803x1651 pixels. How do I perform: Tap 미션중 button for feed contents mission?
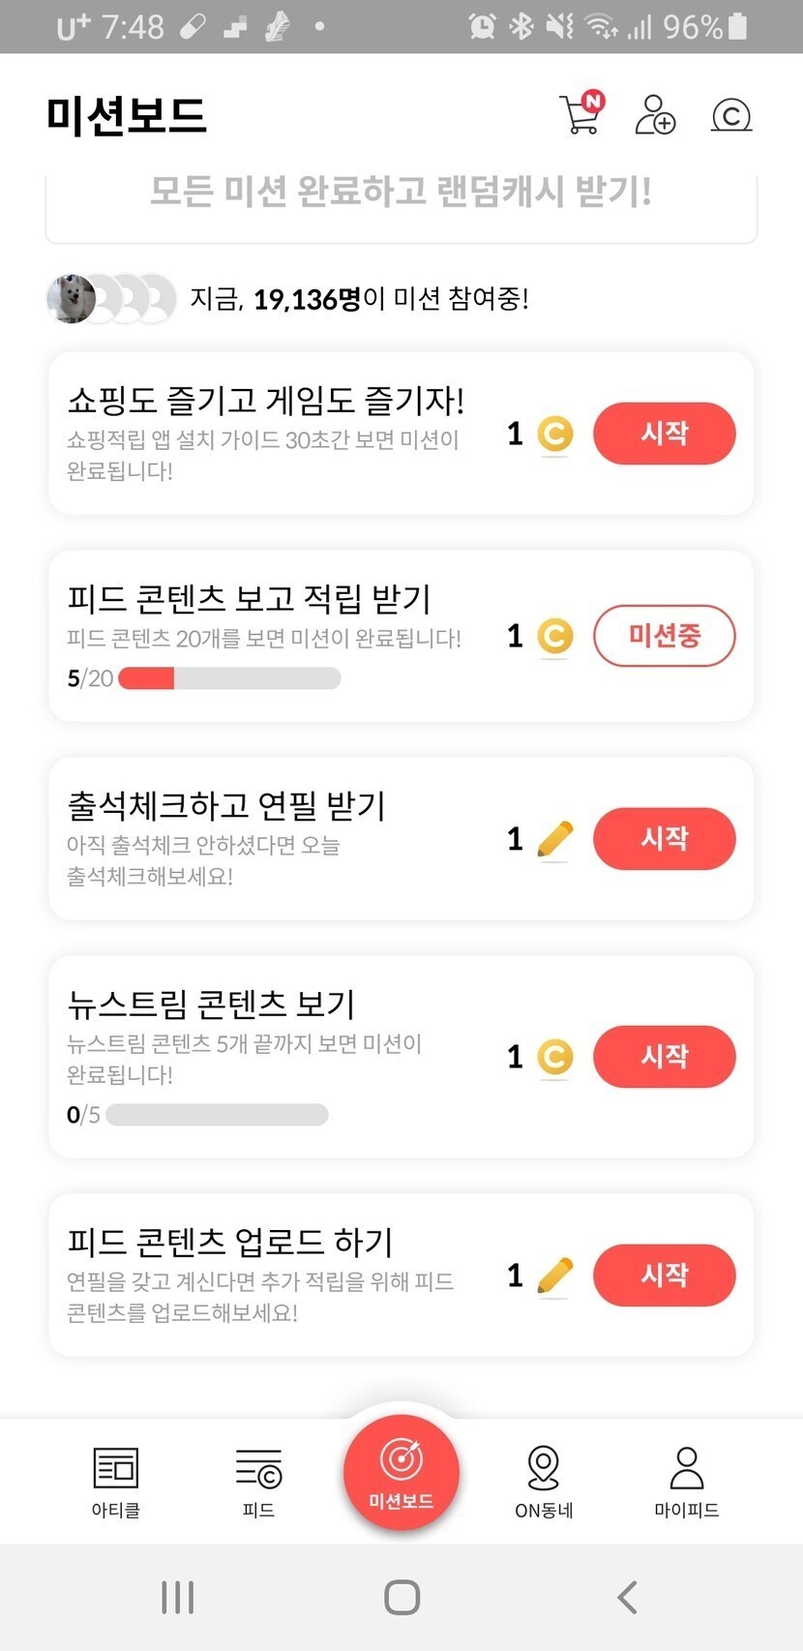[664, 636]
